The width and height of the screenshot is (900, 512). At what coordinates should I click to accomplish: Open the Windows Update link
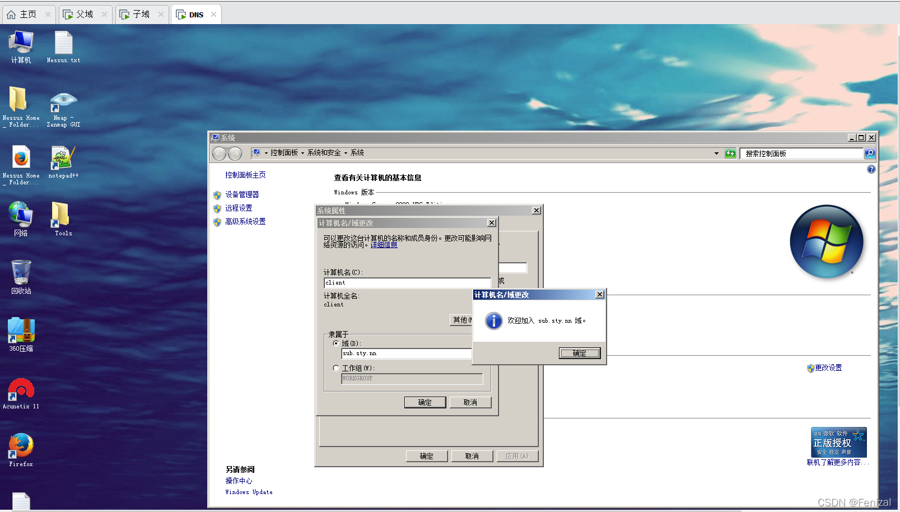point(249,492)
